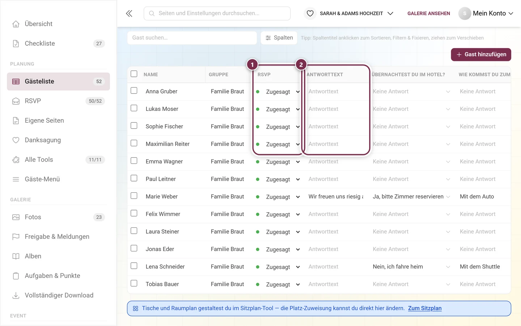The height and width of the screenshot is (326, 521).
Task: Click Antworttext field for Paul Leitner
Action: coord(336,179)
